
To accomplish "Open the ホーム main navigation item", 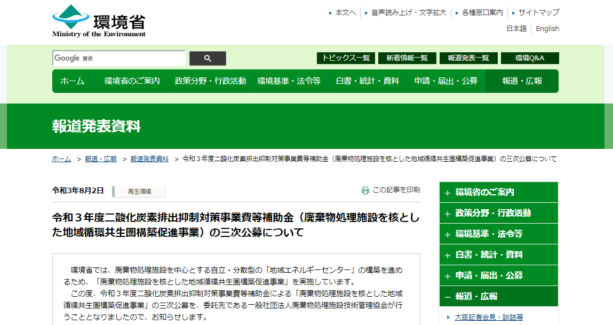I will coord(72,81).
